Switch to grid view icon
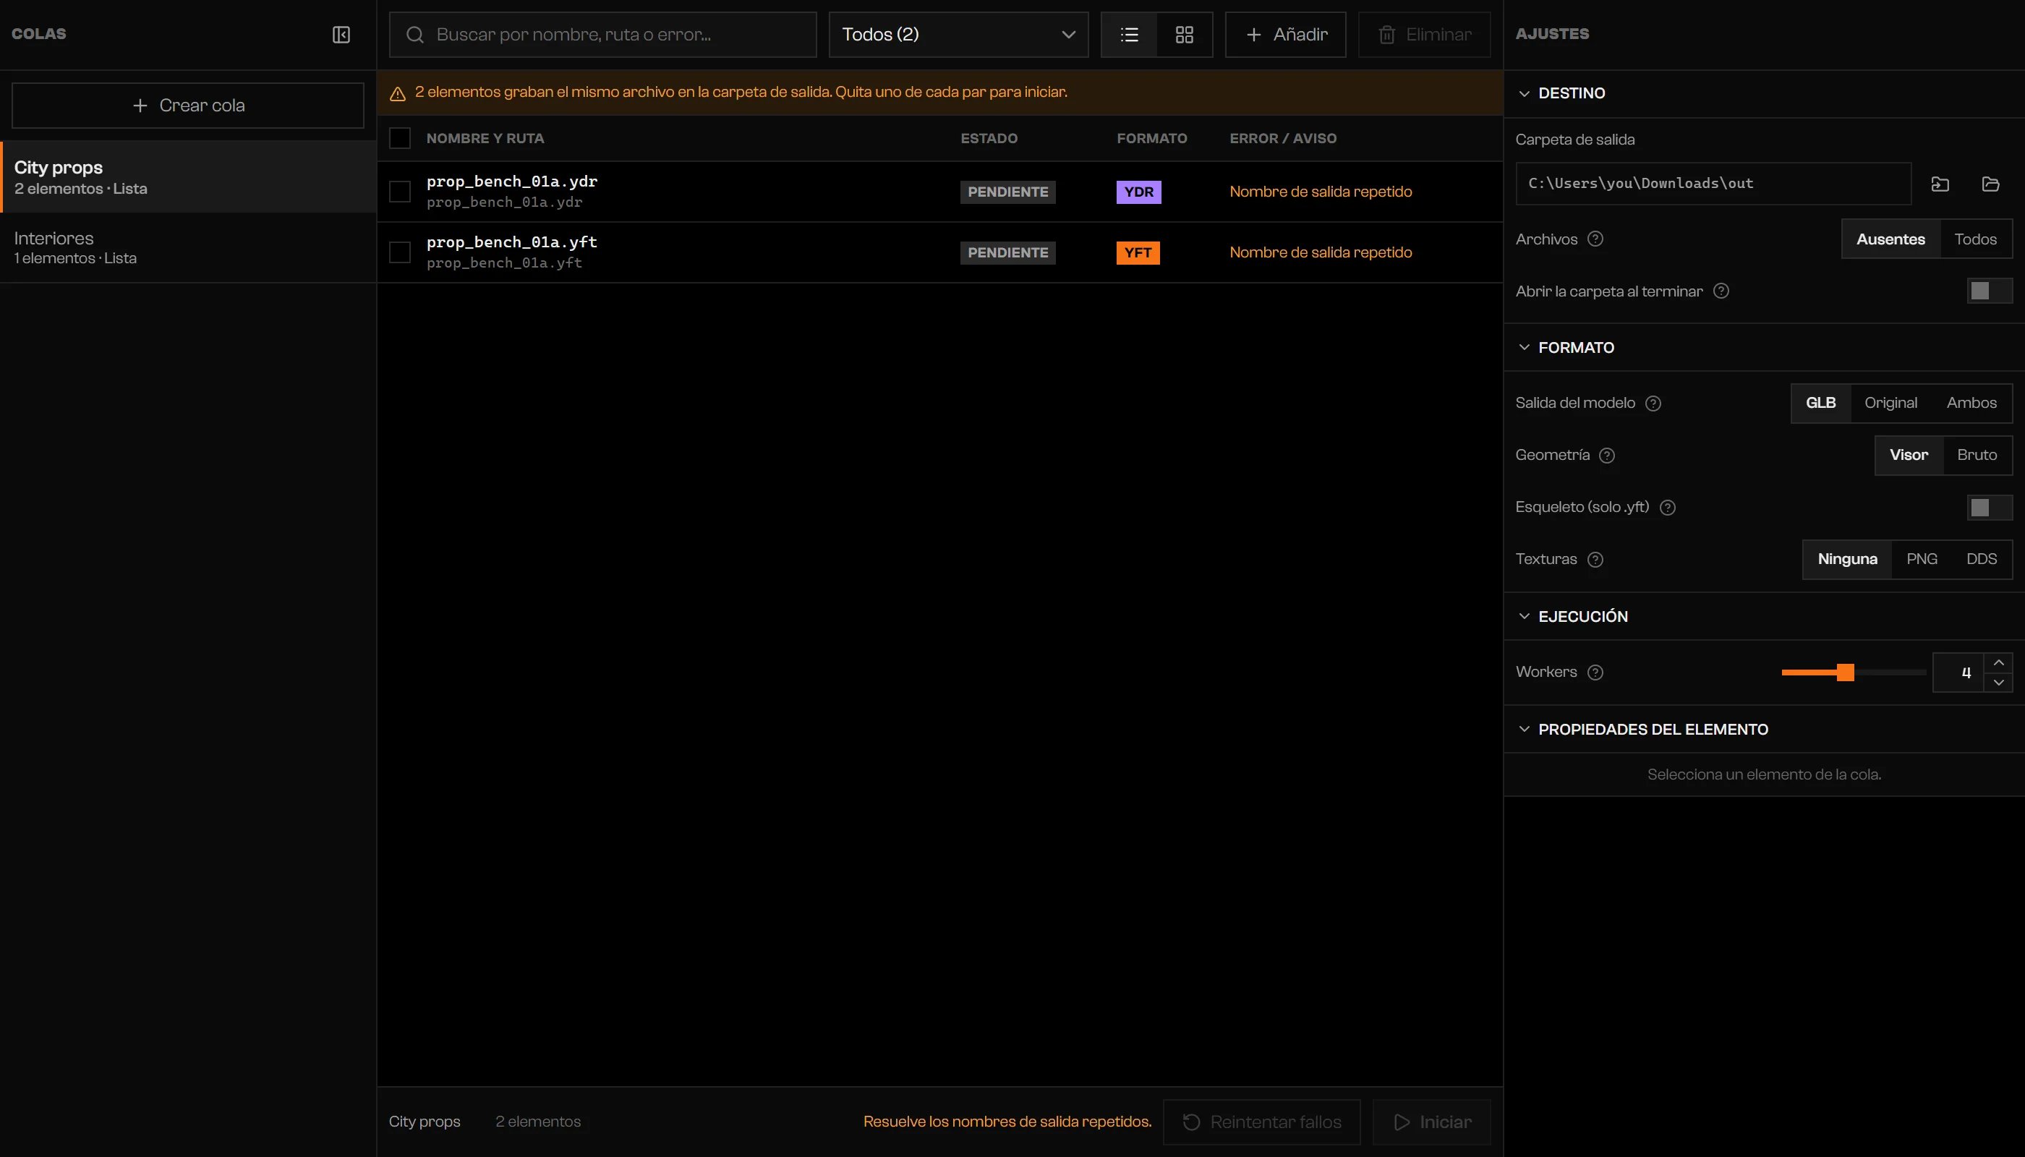2025x1157 pixels. [1184, 34]
